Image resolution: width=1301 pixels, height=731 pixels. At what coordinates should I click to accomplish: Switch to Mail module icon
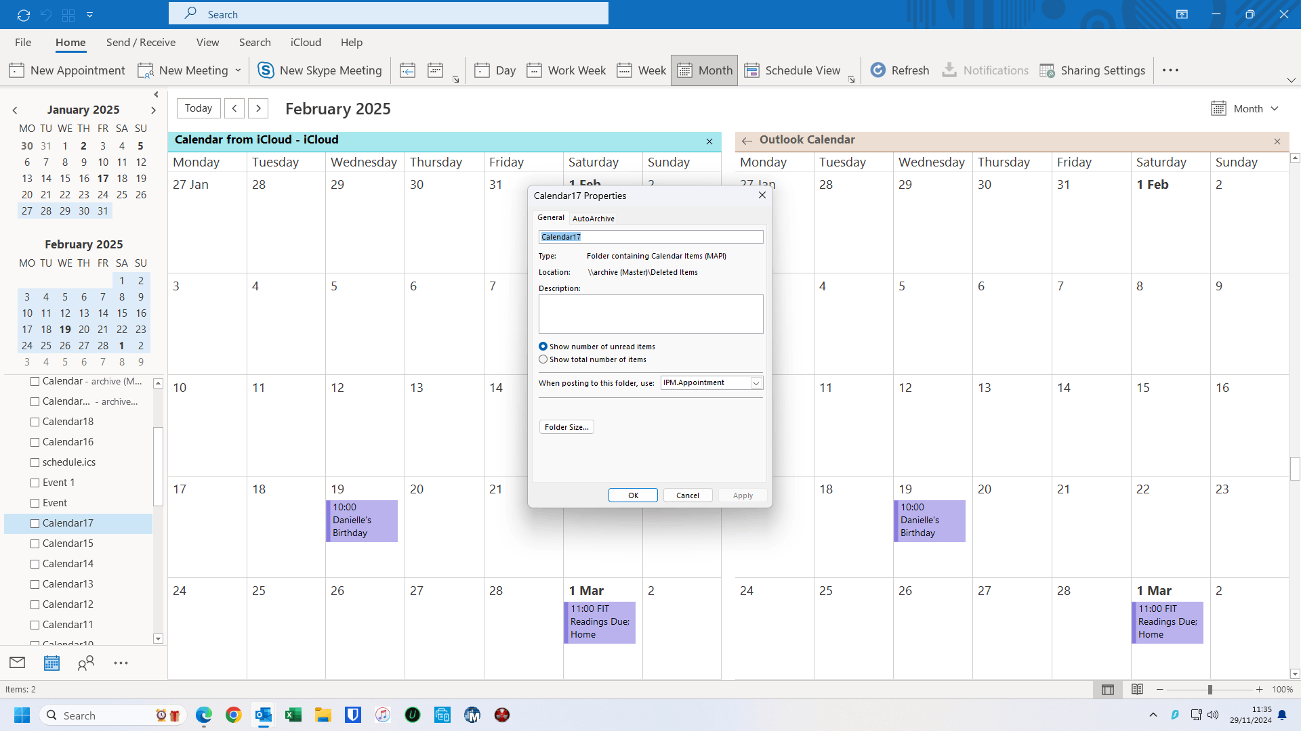[18, 663]
